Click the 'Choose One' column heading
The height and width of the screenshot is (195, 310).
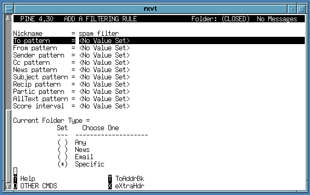point(100,128)
